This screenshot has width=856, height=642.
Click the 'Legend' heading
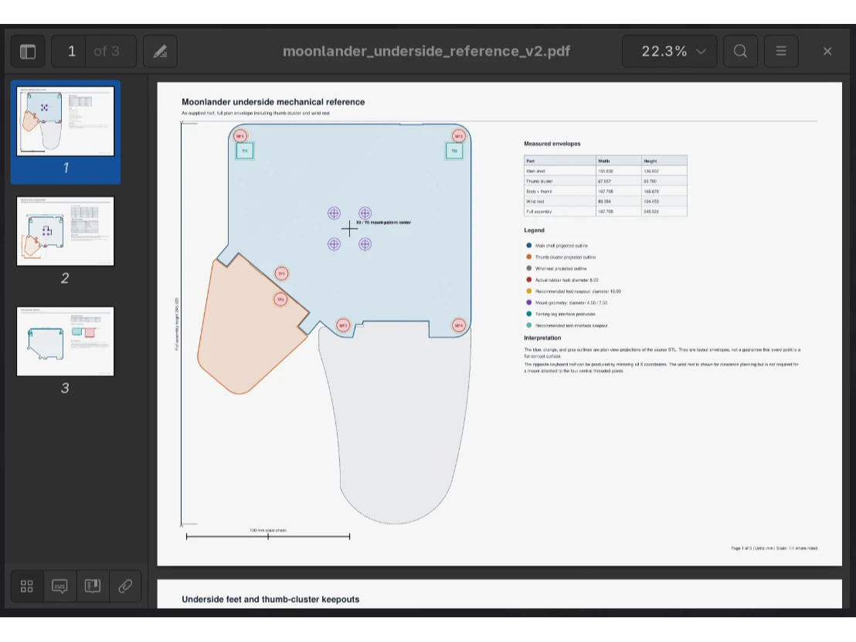(x=534, y=230)
